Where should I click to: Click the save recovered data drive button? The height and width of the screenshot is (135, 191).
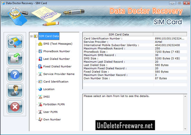pos(15,58)
